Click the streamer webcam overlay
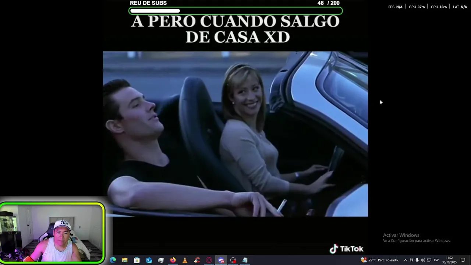The image size is (471, 265). 52,233
